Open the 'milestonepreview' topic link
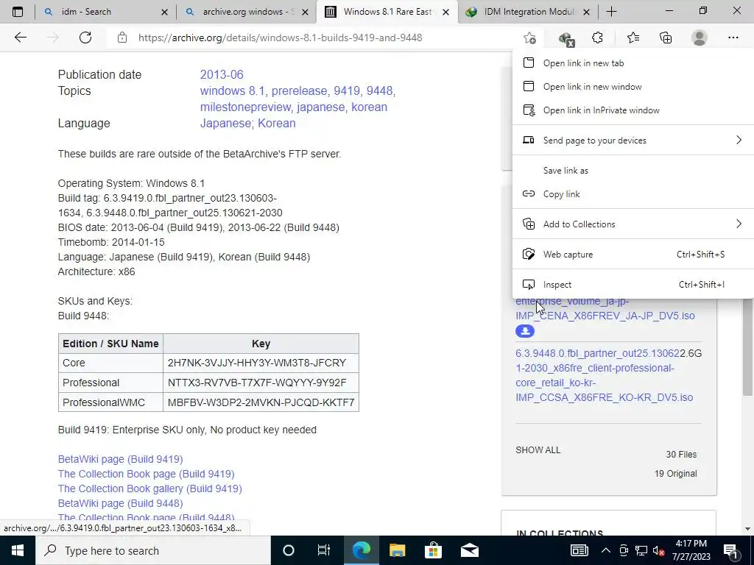Image resolution: width=754 pixels, height=565 pixels. coord(245,107)
